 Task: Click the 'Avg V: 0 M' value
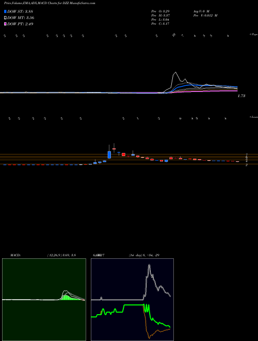pyautogui.click(x=201, y=11)
